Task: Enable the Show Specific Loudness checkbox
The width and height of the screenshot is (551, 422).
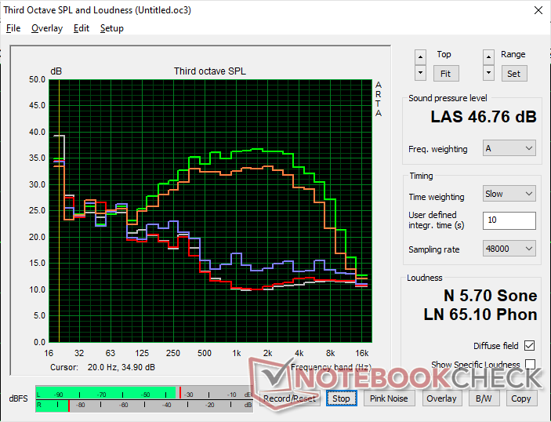Action: point(530,365)
